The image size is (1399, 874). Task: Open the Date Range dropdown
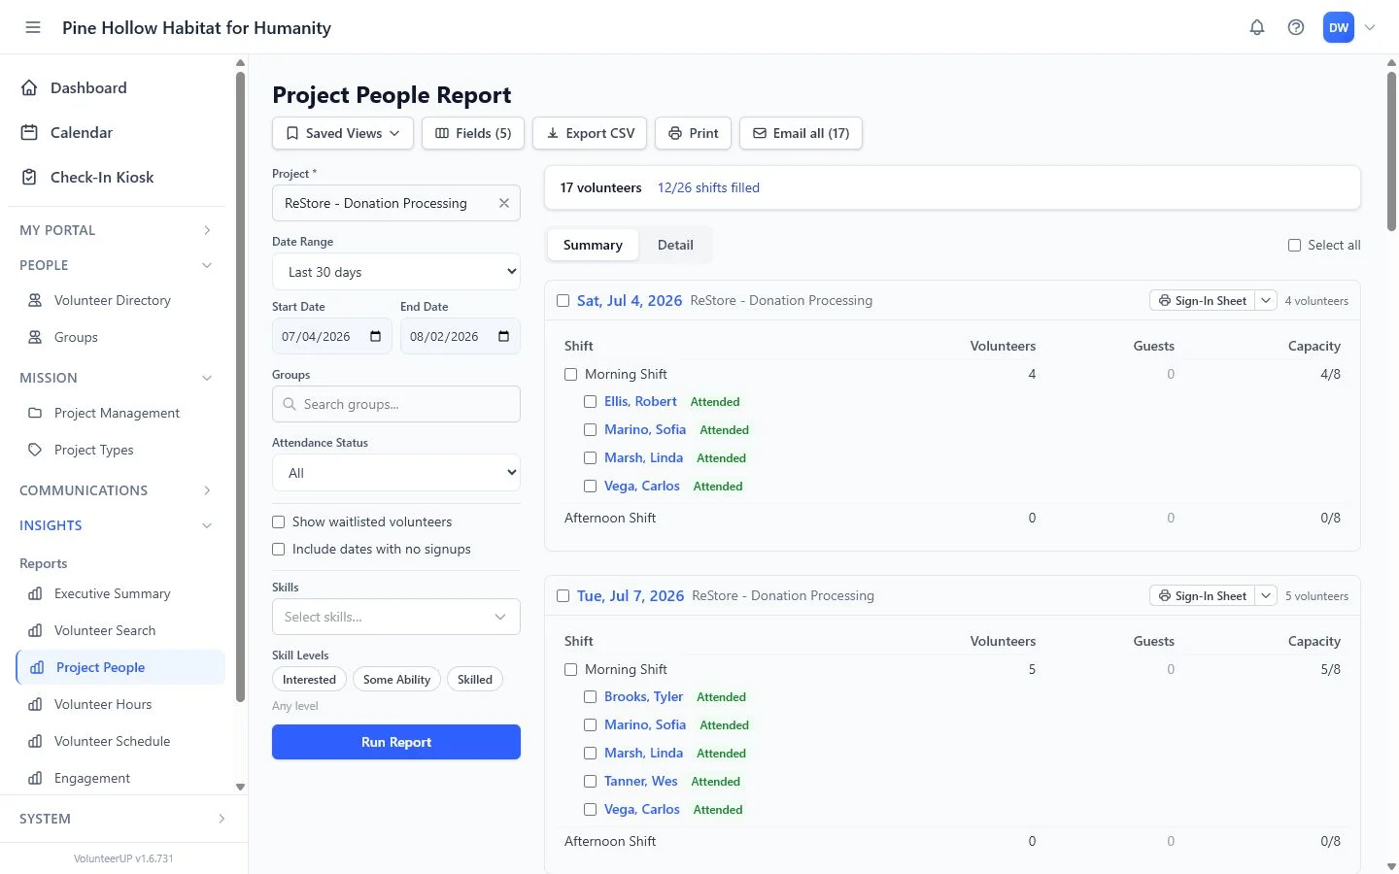(x=396, y=272)
